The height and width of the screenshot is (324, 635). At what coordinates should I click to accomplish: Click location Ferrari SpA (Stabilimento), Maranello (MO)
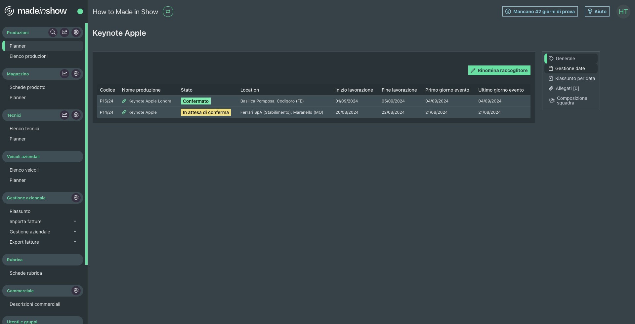[x=282, y=112]
